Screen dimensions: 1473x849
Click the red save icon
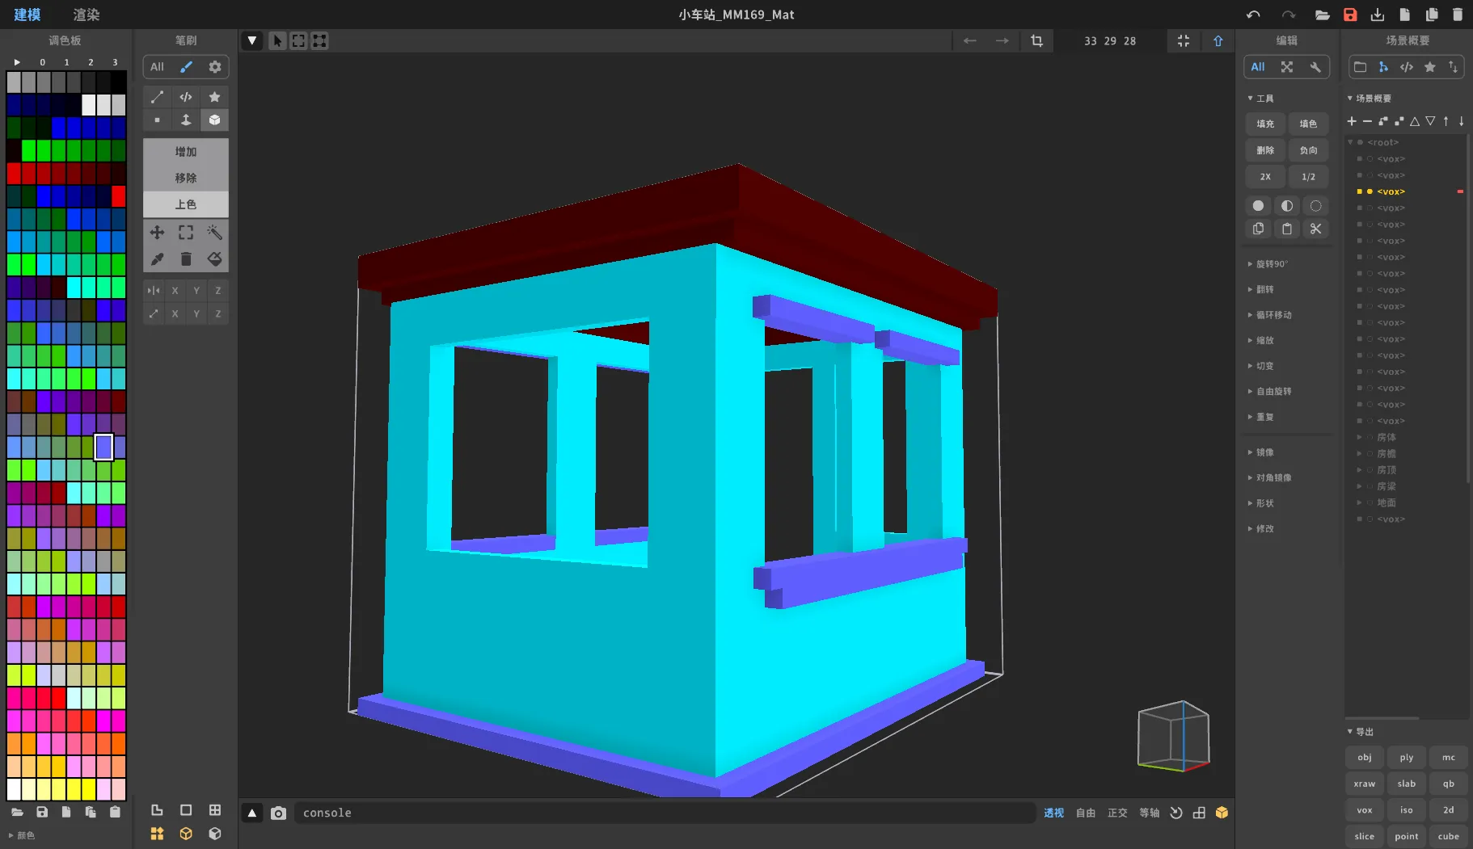(x=1350, y=15)
